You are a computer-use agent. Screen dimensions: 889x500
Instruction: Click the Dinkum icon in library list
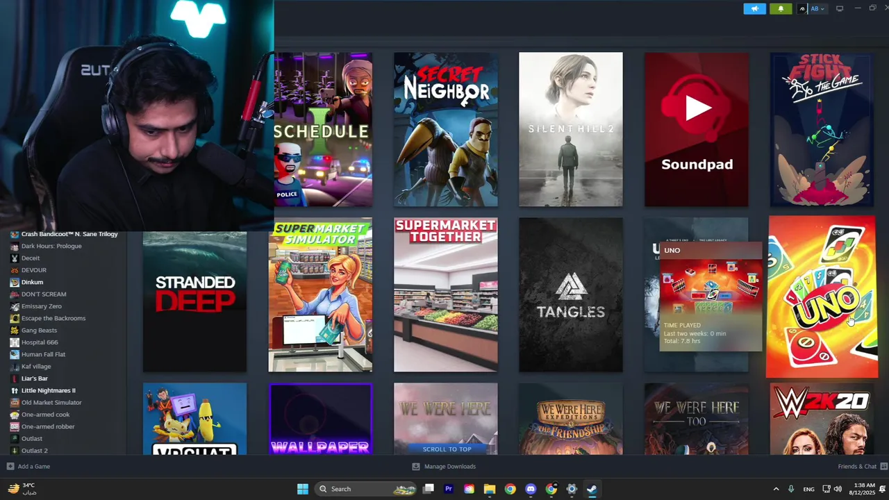(x=14, y=282)
